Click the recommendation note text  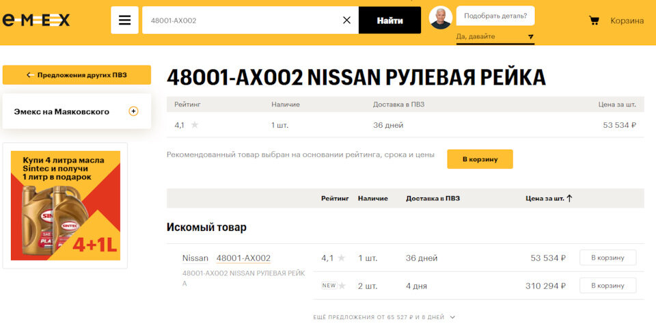301,155
